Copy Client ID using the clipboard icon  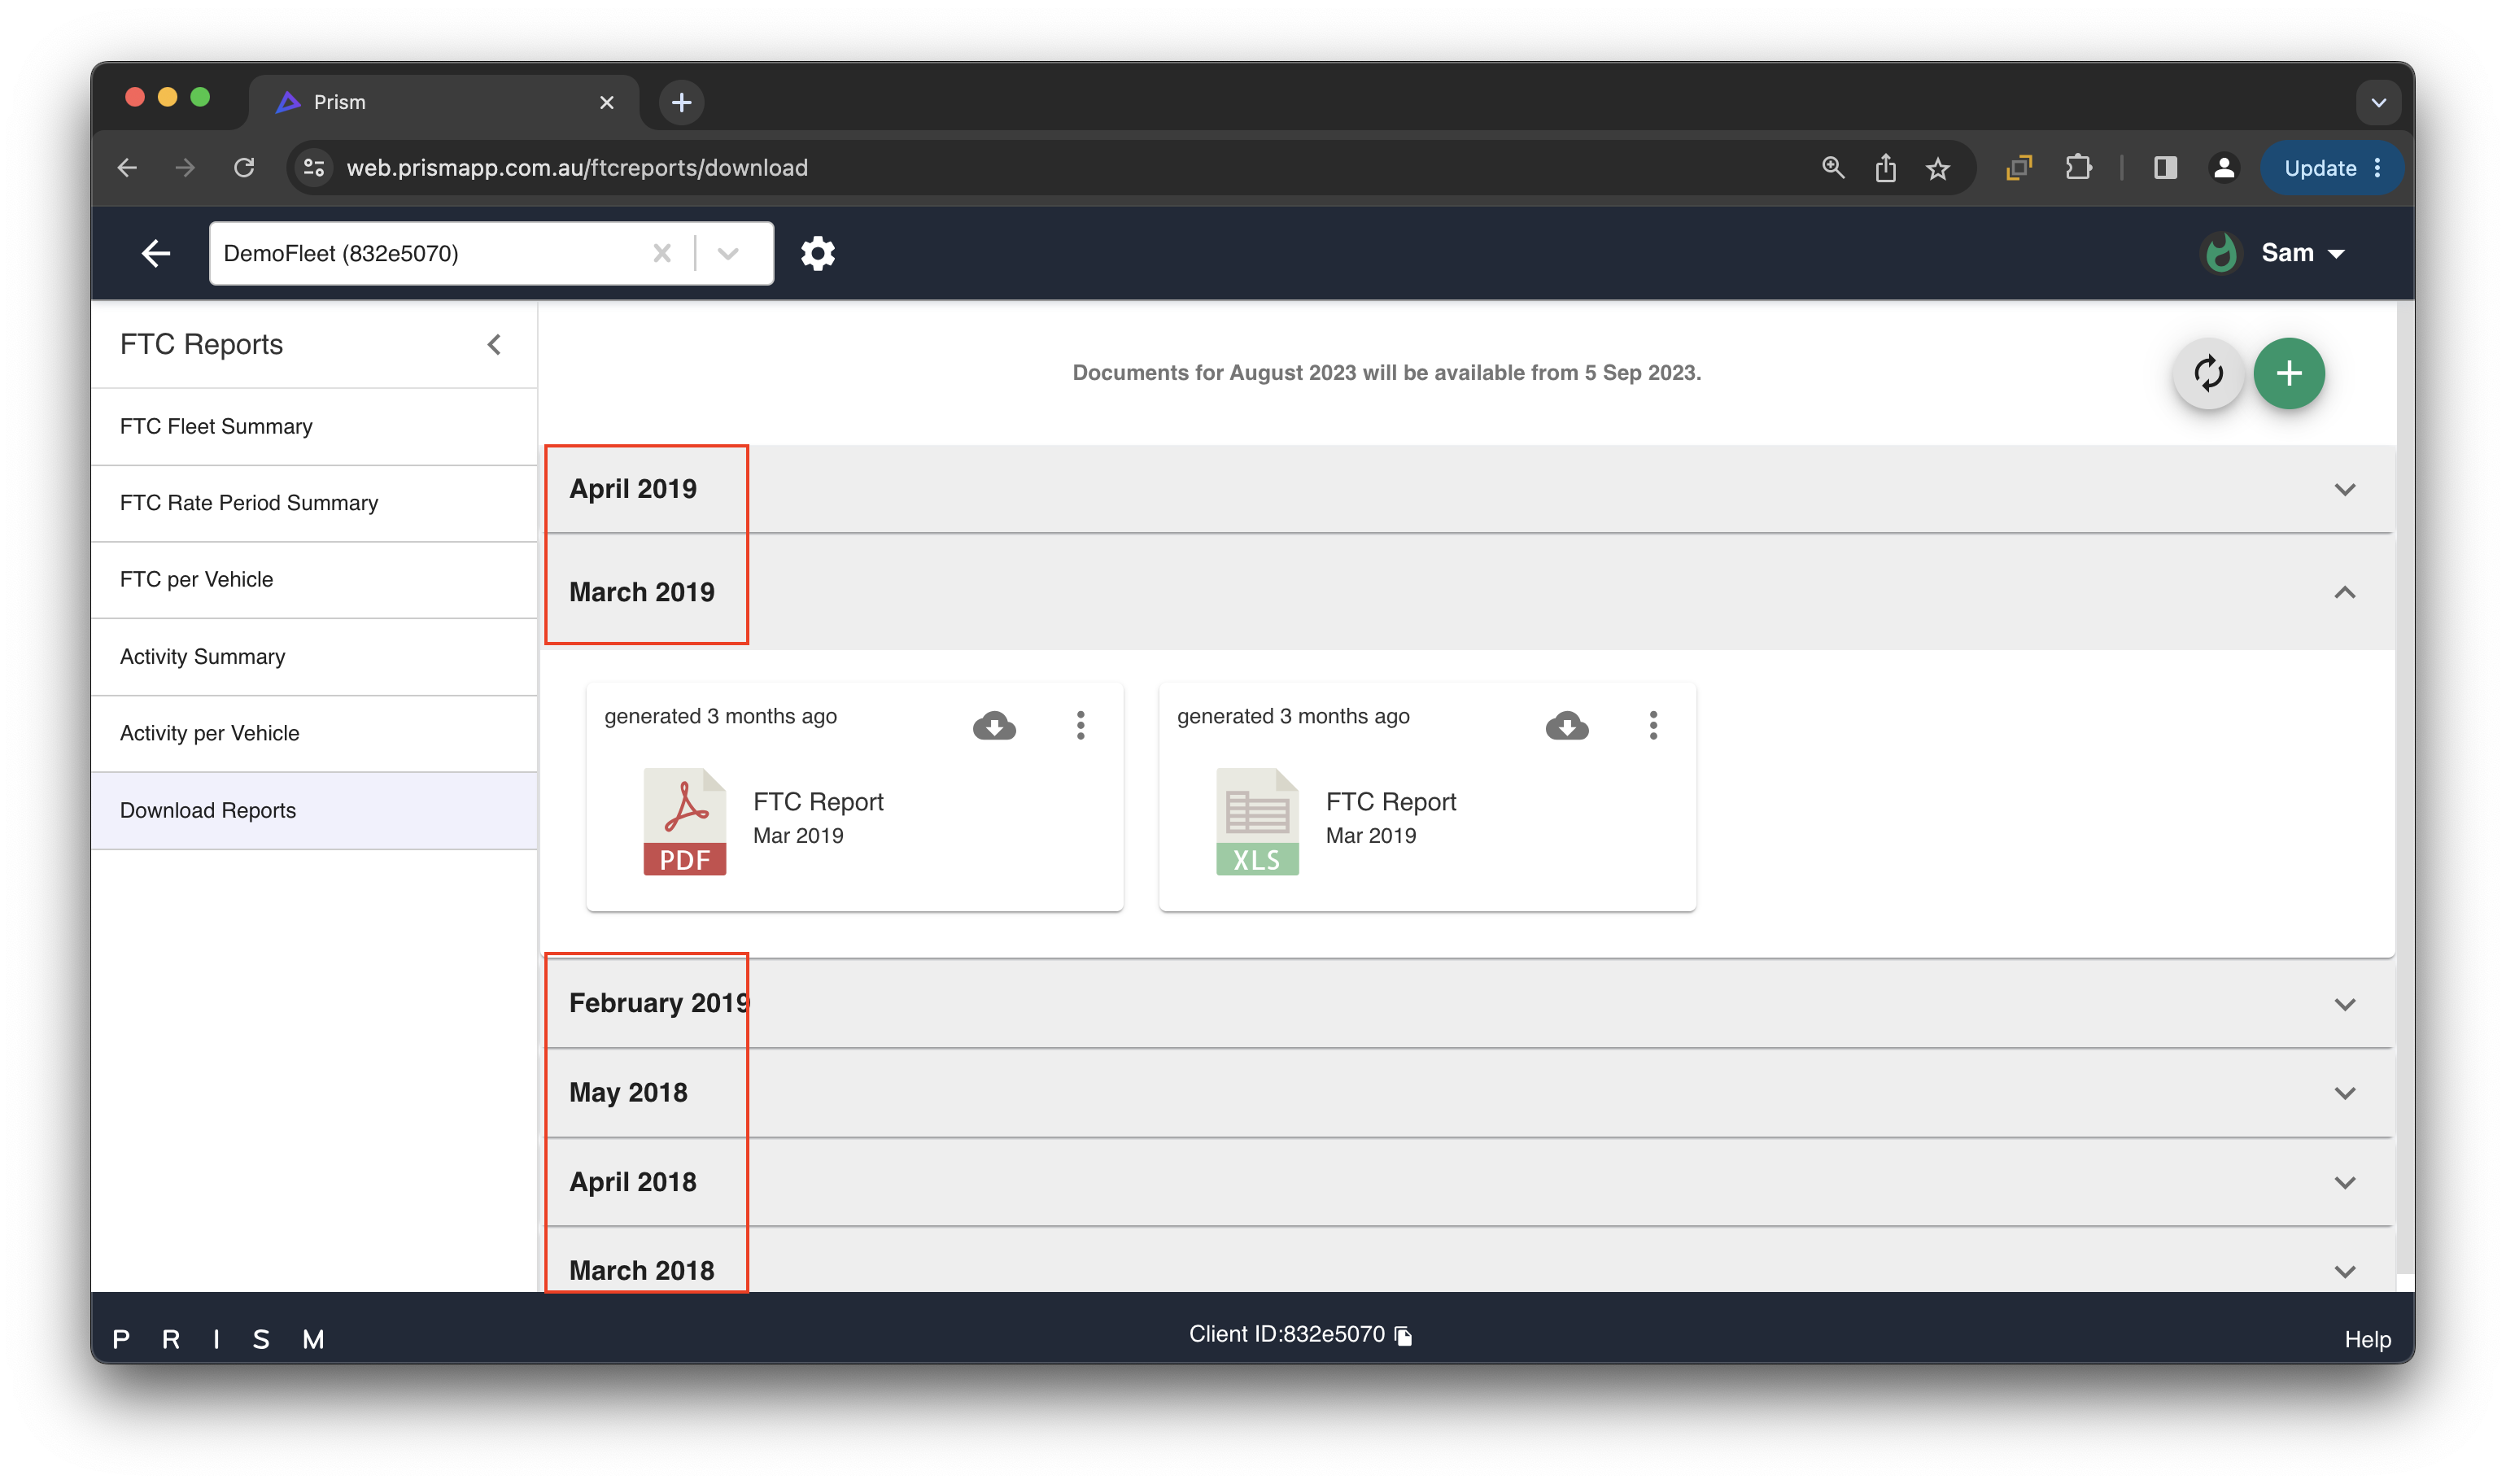(x=1404, y=1336)
